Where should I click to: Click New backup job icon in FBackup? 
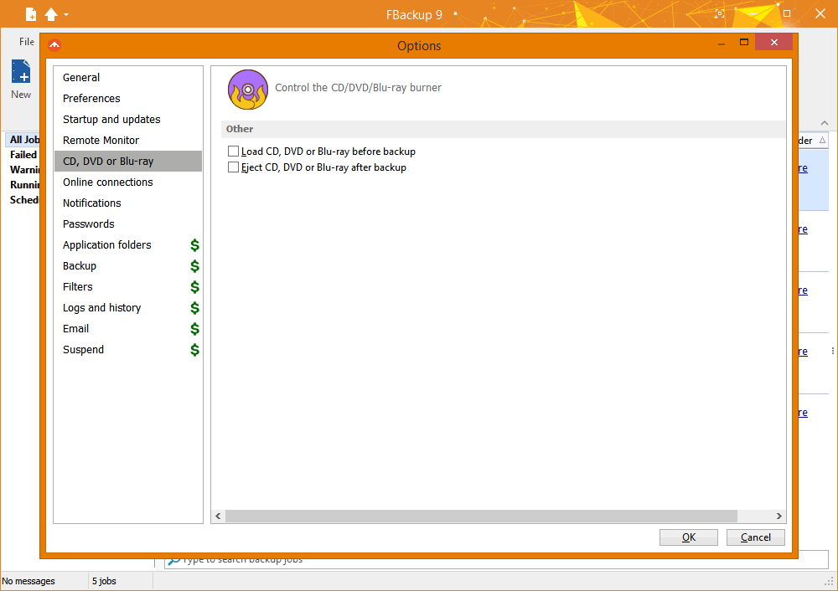21,79
